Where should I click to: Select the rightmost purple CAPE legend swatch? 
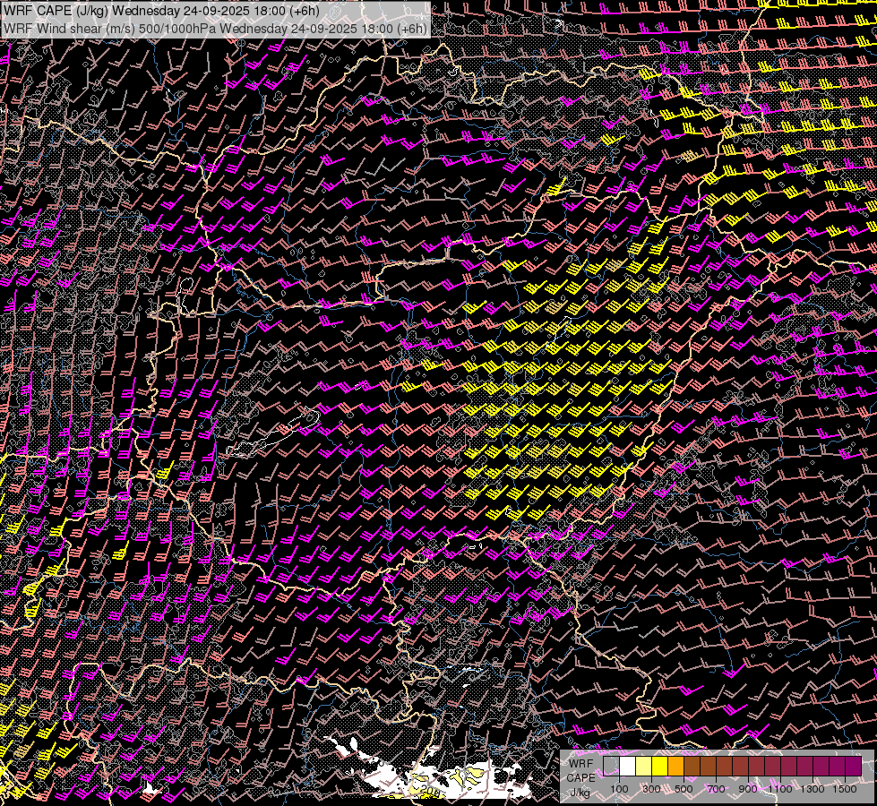click(x=853, y=766)
